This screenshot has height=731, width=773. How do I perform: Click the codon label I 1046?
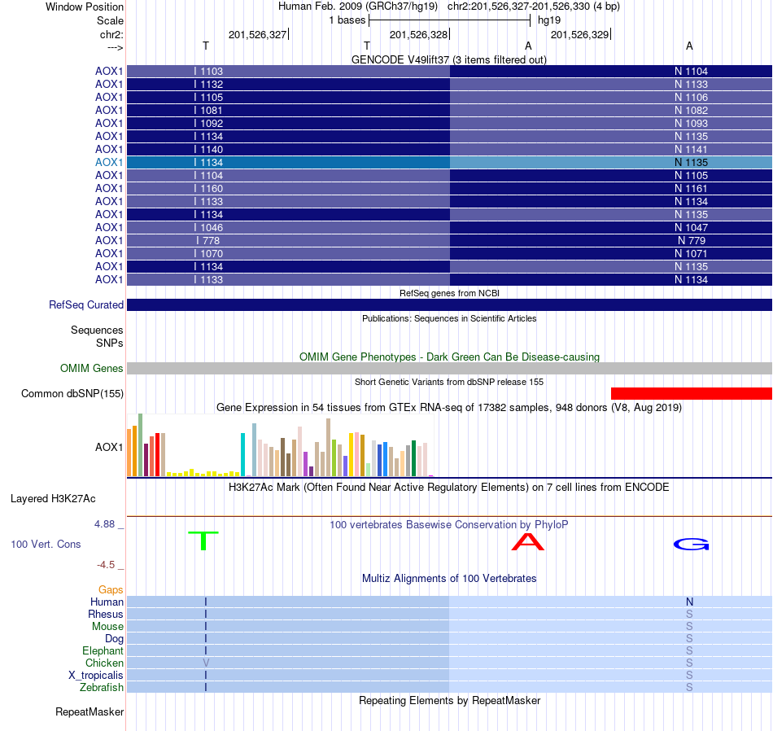208,227
